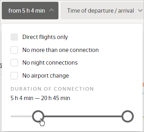
Task: Click the "No night connections" label
Action: (x=50, y=63)
